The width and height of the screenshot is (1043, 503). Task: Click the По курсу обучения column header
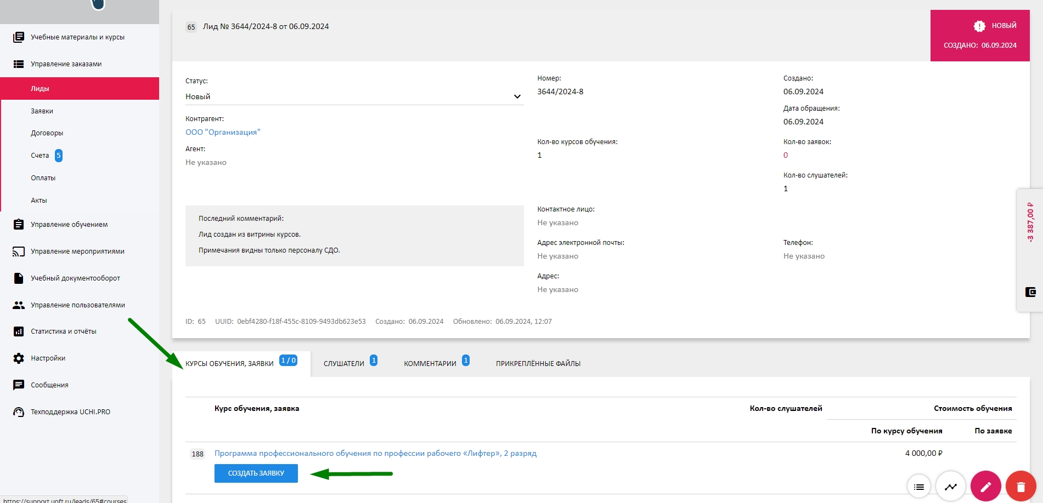click(x=907, y=431)
